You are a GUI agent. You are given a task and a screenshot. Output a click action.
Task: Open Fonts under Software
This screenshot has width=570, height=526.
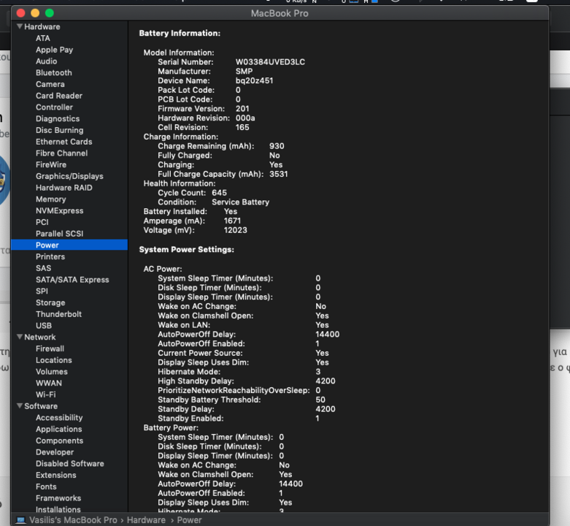(x=46, y=487)
